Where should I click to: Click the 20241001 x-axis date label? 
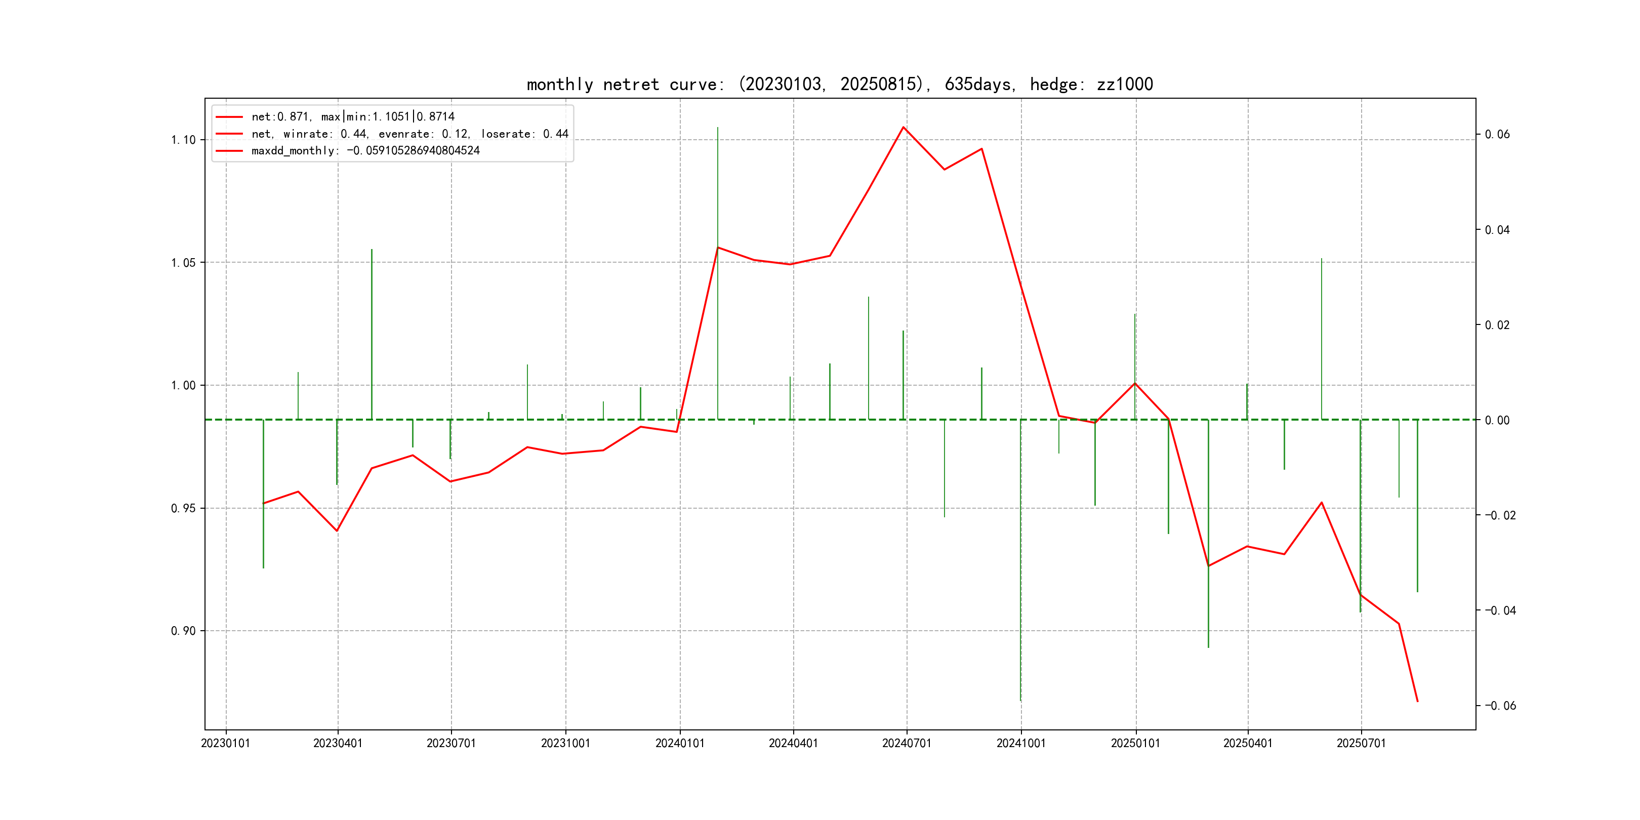(x=1020, y=743)
